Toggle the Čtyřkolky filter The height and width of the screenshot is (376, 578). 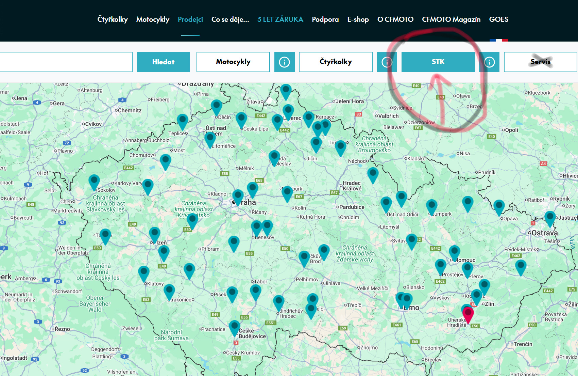click(x=336, y=62)
